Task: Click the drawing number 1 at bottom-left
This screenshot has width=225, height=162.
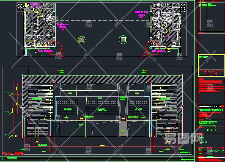Action: (2, 159)
